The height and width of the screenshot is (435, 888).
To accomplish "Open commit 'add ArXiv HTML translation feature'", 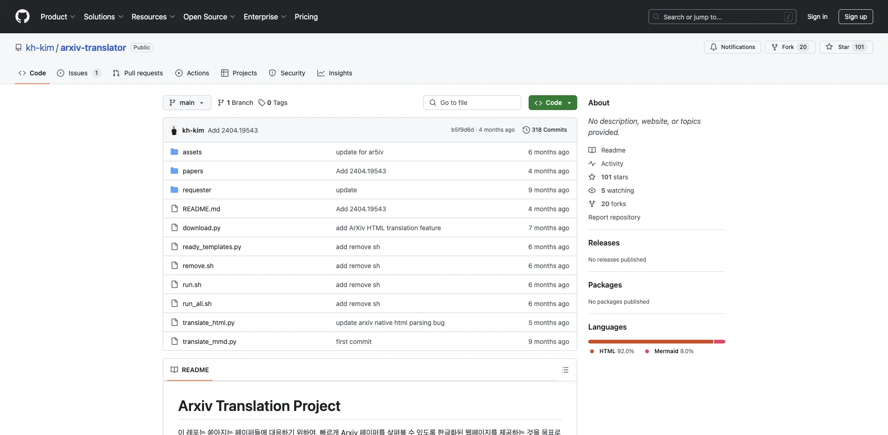I will (x=388, y=228).
